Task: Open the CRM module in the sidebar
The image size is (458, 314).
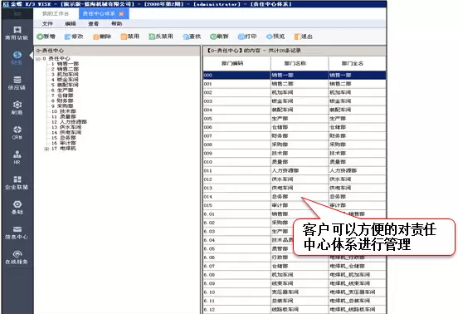Action: (x=17, y=133)
